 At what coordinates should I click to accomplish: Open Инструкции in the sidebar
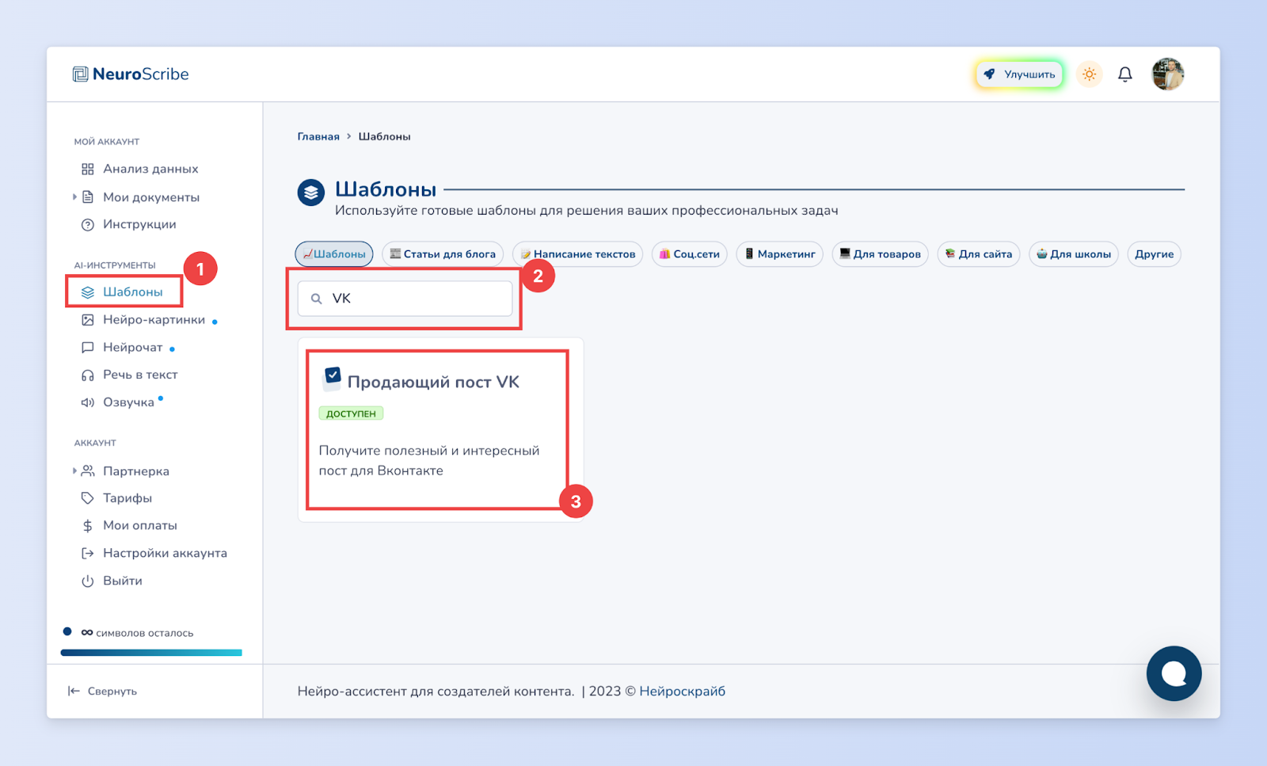click(129, 224)
